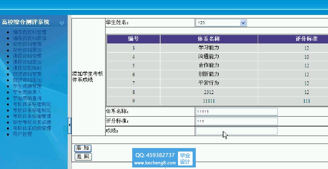Viewport: 328px width, 169px height.
Task: Click the 学生姓名: label
Action: coord(117,22)
